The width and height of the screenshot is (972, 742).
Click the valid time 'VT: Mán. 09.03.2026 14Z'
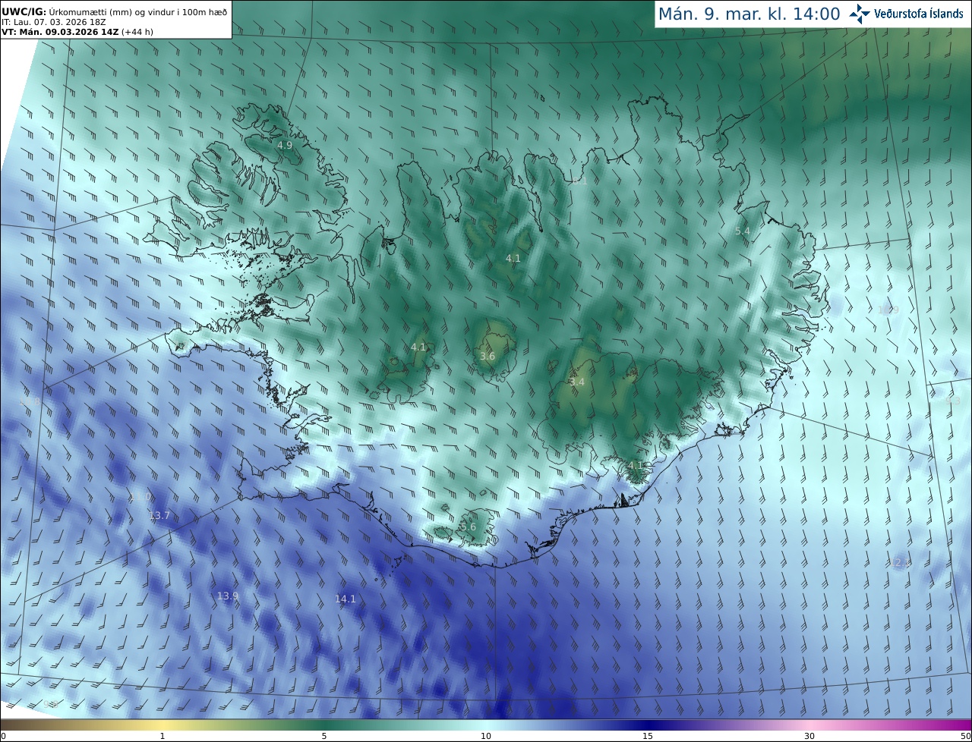click(x=59, y=32)
